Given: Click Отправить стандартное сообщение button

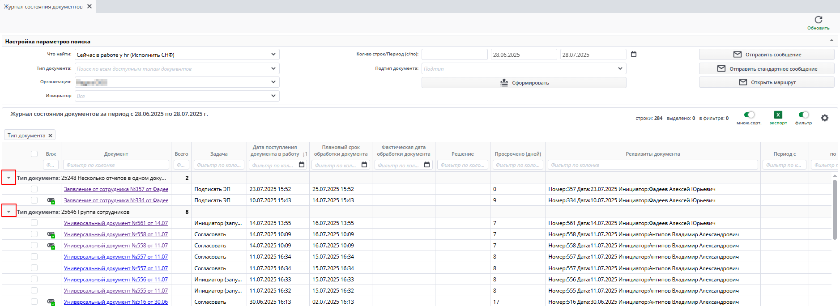Looking at the screenshot, I should (767, 68).
